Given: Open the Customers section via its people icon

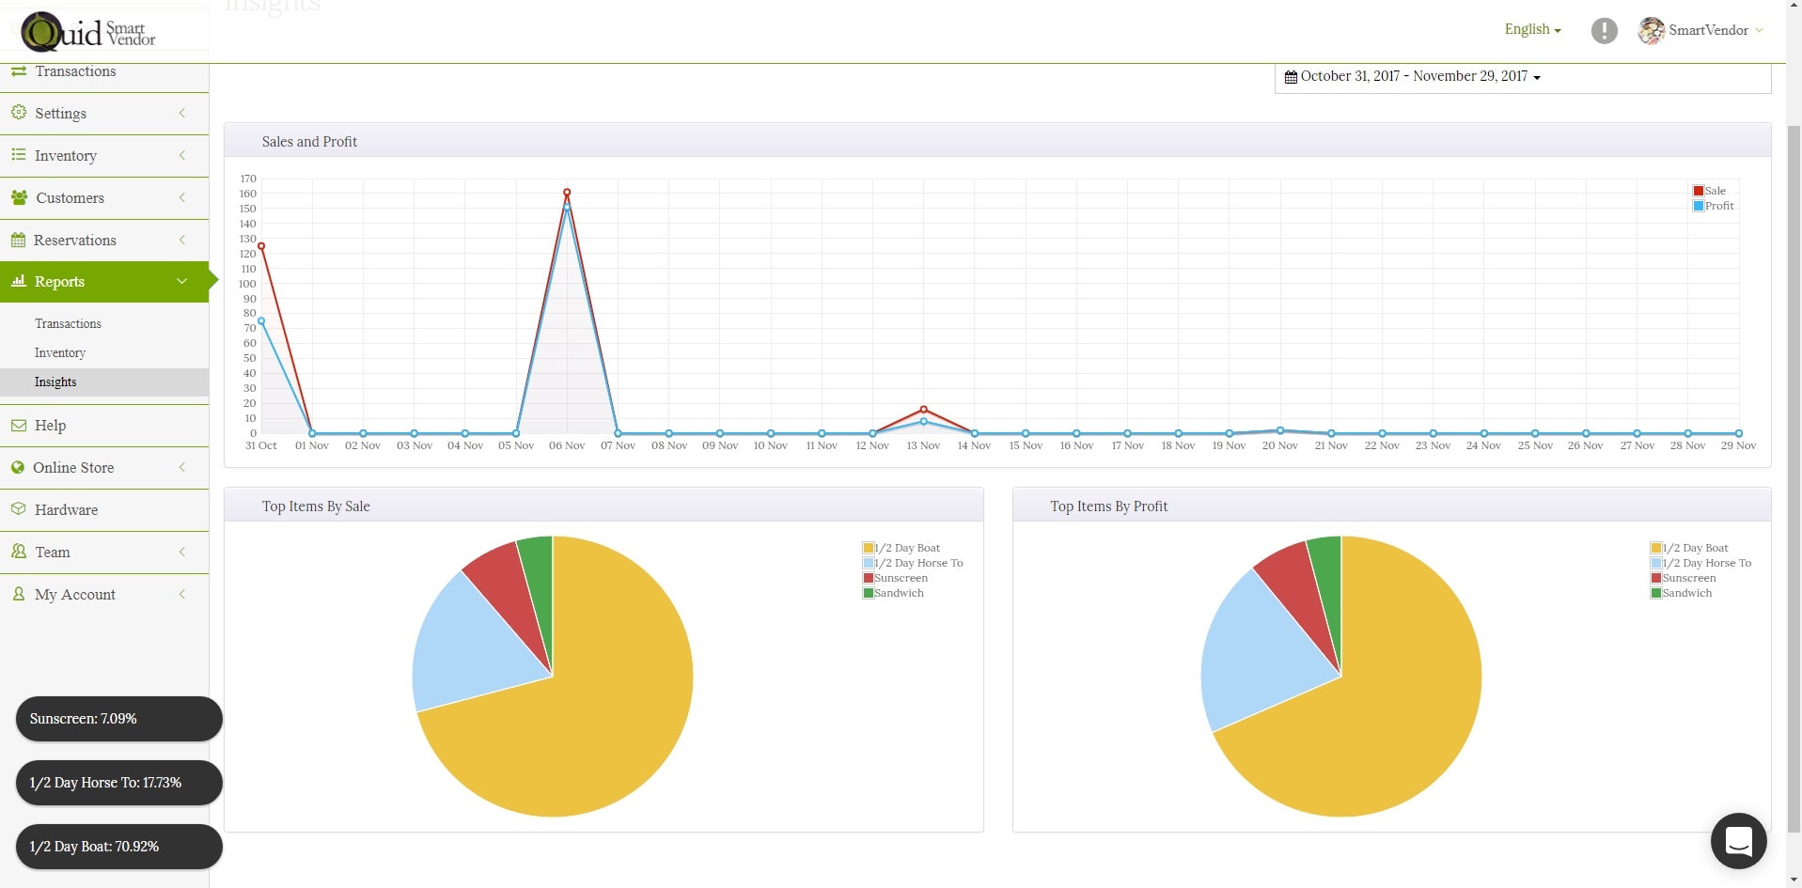Looking at the screenshot, I should [x=19, y=197].
